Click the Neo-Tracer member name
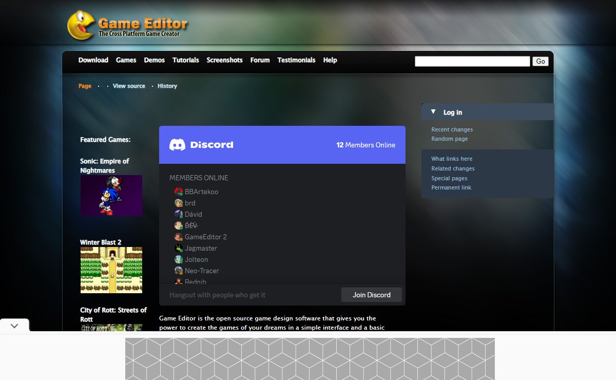This screenshot has height=380, width=616. pos(202,271)
